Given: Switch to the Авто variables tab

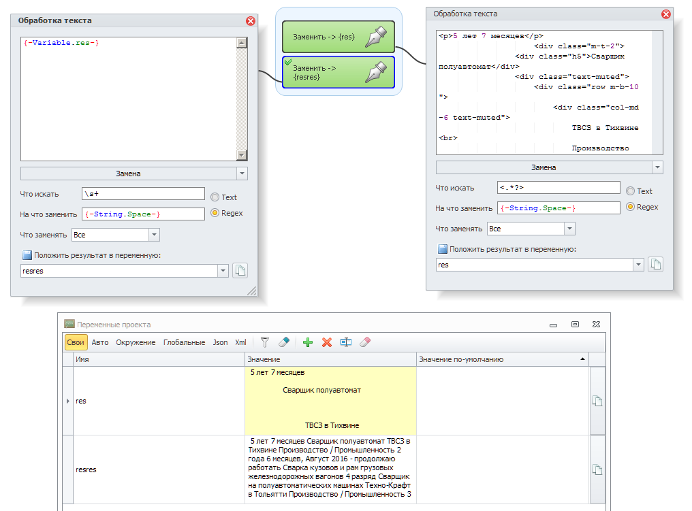Looking at the screenshot, I should pyautogui.click(x=100, y=342).
